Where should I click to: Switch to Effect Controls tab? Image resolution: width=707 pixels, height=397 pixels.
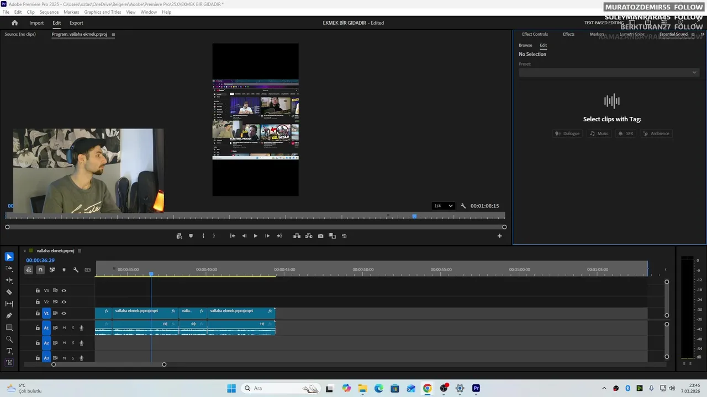535,34
